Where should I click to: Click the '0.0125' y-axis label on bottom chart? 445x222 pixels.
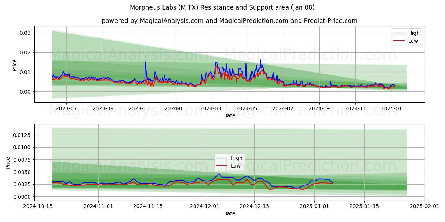[x=22, y=135]
